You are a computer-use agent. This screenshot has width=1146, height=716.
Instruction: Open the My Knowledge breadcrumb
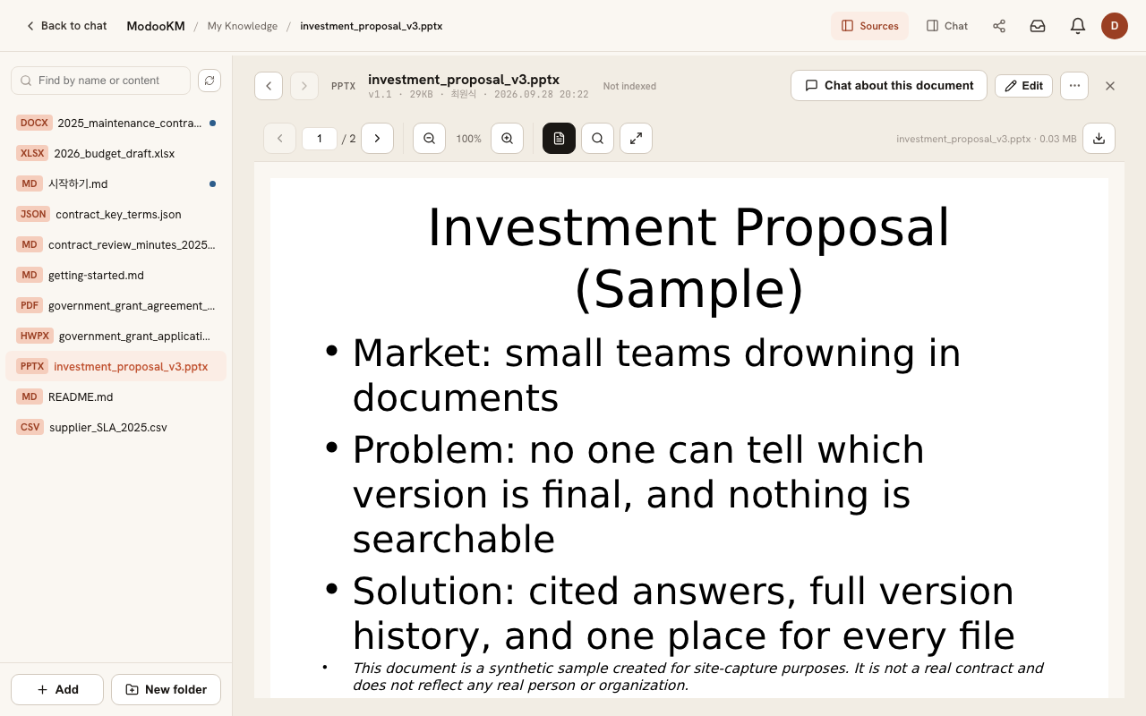pos(243,26)
